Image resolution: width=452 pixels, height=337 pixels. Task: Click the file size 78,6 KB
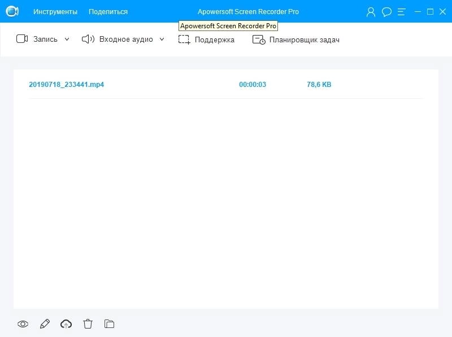coord(319,85)
